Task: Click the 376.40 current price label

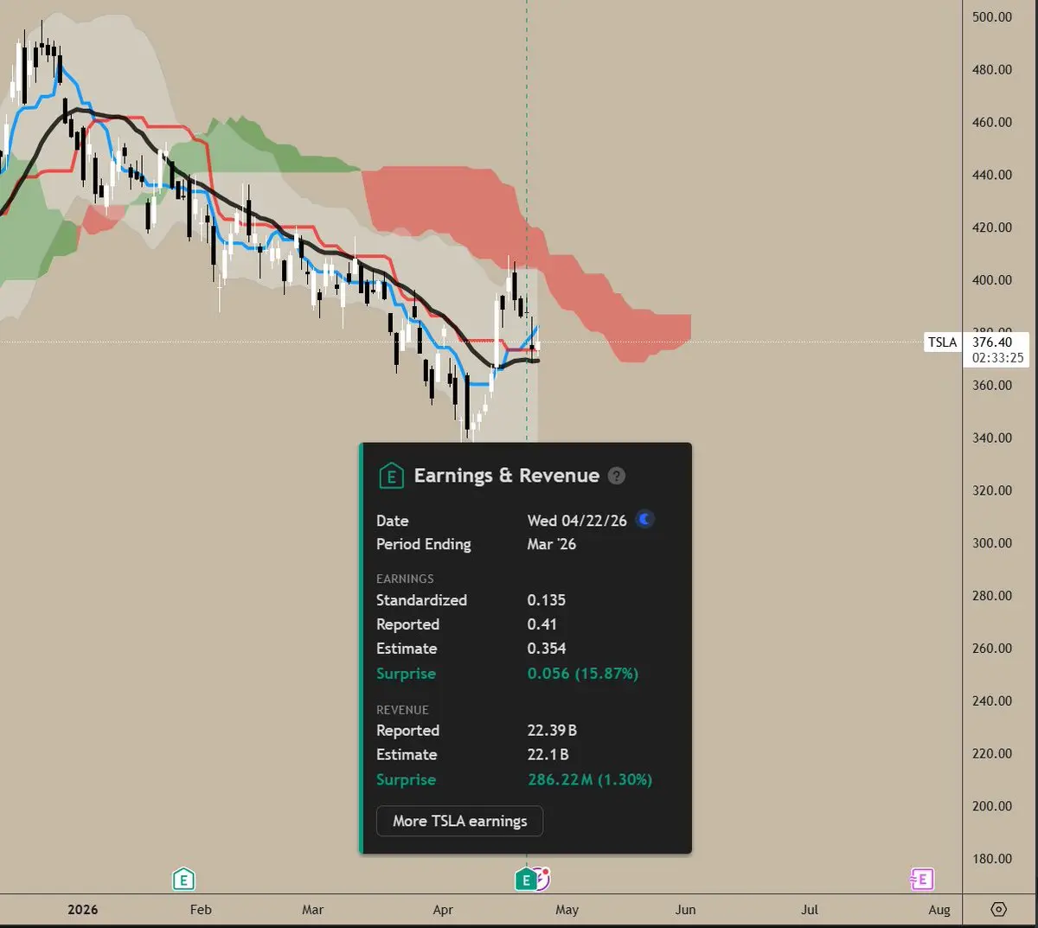Action: coord(991,342)
